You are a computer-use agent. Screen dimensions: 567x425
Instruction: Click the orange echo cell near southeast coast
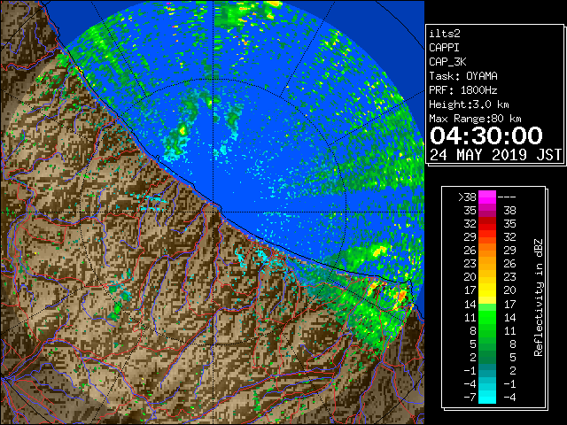401,296
